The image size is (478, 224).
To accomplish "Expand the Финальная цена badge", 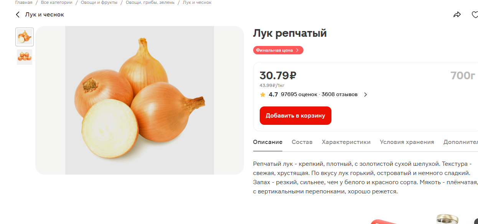I will (278, 50).
